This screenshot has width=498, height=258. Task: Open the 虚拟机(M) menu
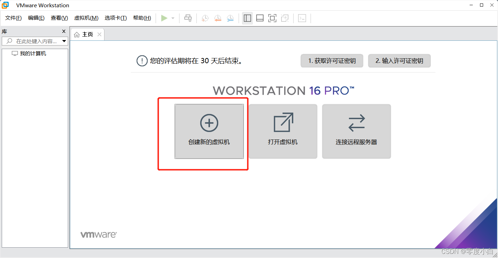click(86, 18)
